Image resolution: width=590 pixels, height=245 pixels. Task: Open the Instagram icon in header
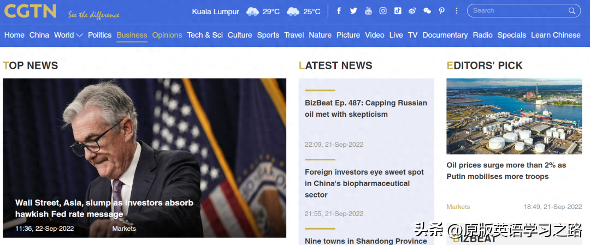(382, 11)
